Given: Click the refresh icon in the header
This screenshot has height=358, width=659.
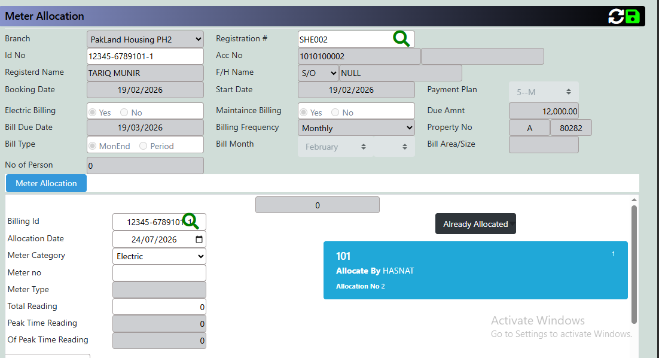Looking at the screenshot, I should point(616,16).
